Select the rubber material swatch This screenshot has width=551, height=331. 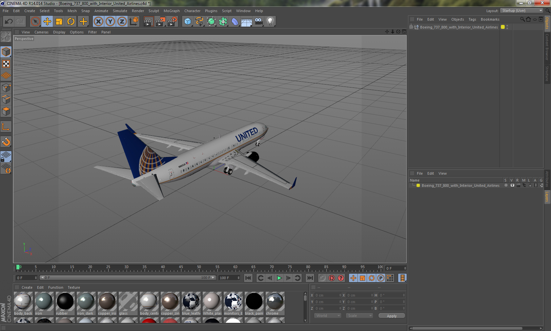[x=65, y=303]
